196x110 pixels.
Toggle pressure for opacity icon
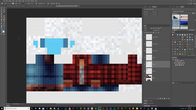click(x=36, y=3)
